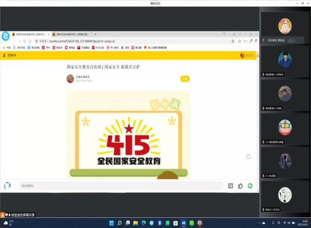This screenshot has height=228, width=311.
Task: Open new browser tab with plus button
Action: click(x=95, y=34)
